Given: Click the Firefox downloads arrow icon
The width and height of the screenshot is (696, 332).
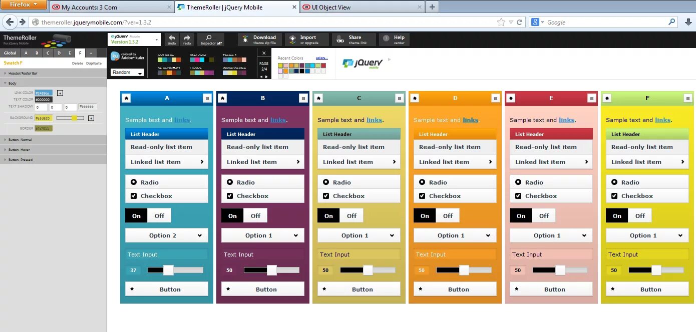Looking at the screenshot, I should [688, 22].
